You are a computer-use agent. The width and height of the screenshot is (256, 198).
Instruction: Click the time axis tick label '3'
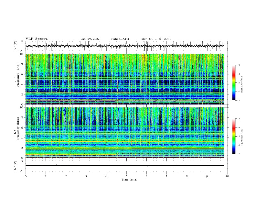pyautogui.click(x=86, y=176)
